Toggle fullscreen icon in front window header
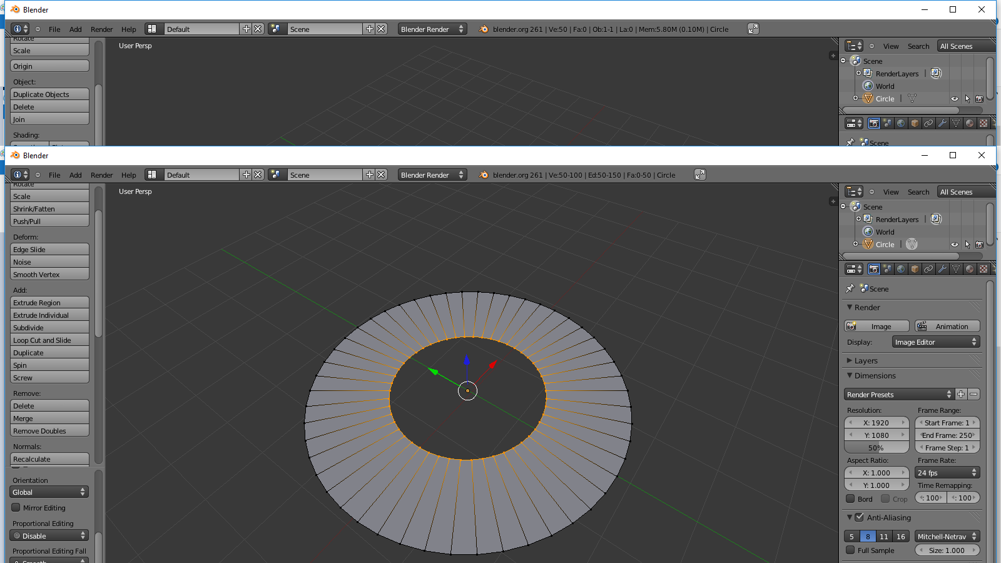Viewport: 1001px width, 563px height. (700, 175)
